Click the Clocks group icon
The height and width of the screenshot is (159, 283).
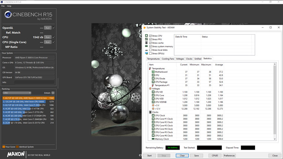[150, 112]
